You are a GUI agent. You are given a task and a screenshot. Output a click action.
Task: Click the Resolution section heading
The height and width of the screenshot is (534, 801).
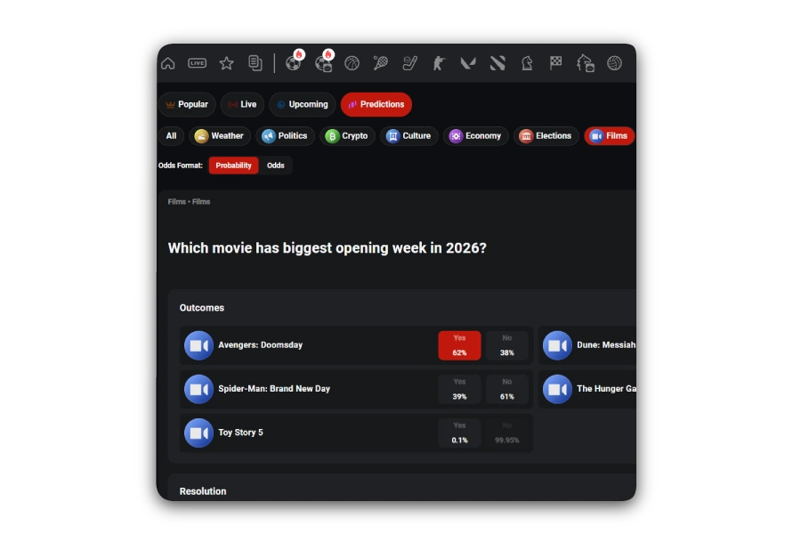(203, 491)
